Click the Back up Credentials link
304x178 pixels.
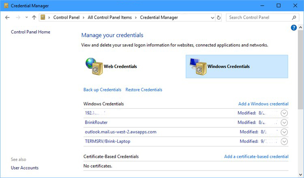102,90
